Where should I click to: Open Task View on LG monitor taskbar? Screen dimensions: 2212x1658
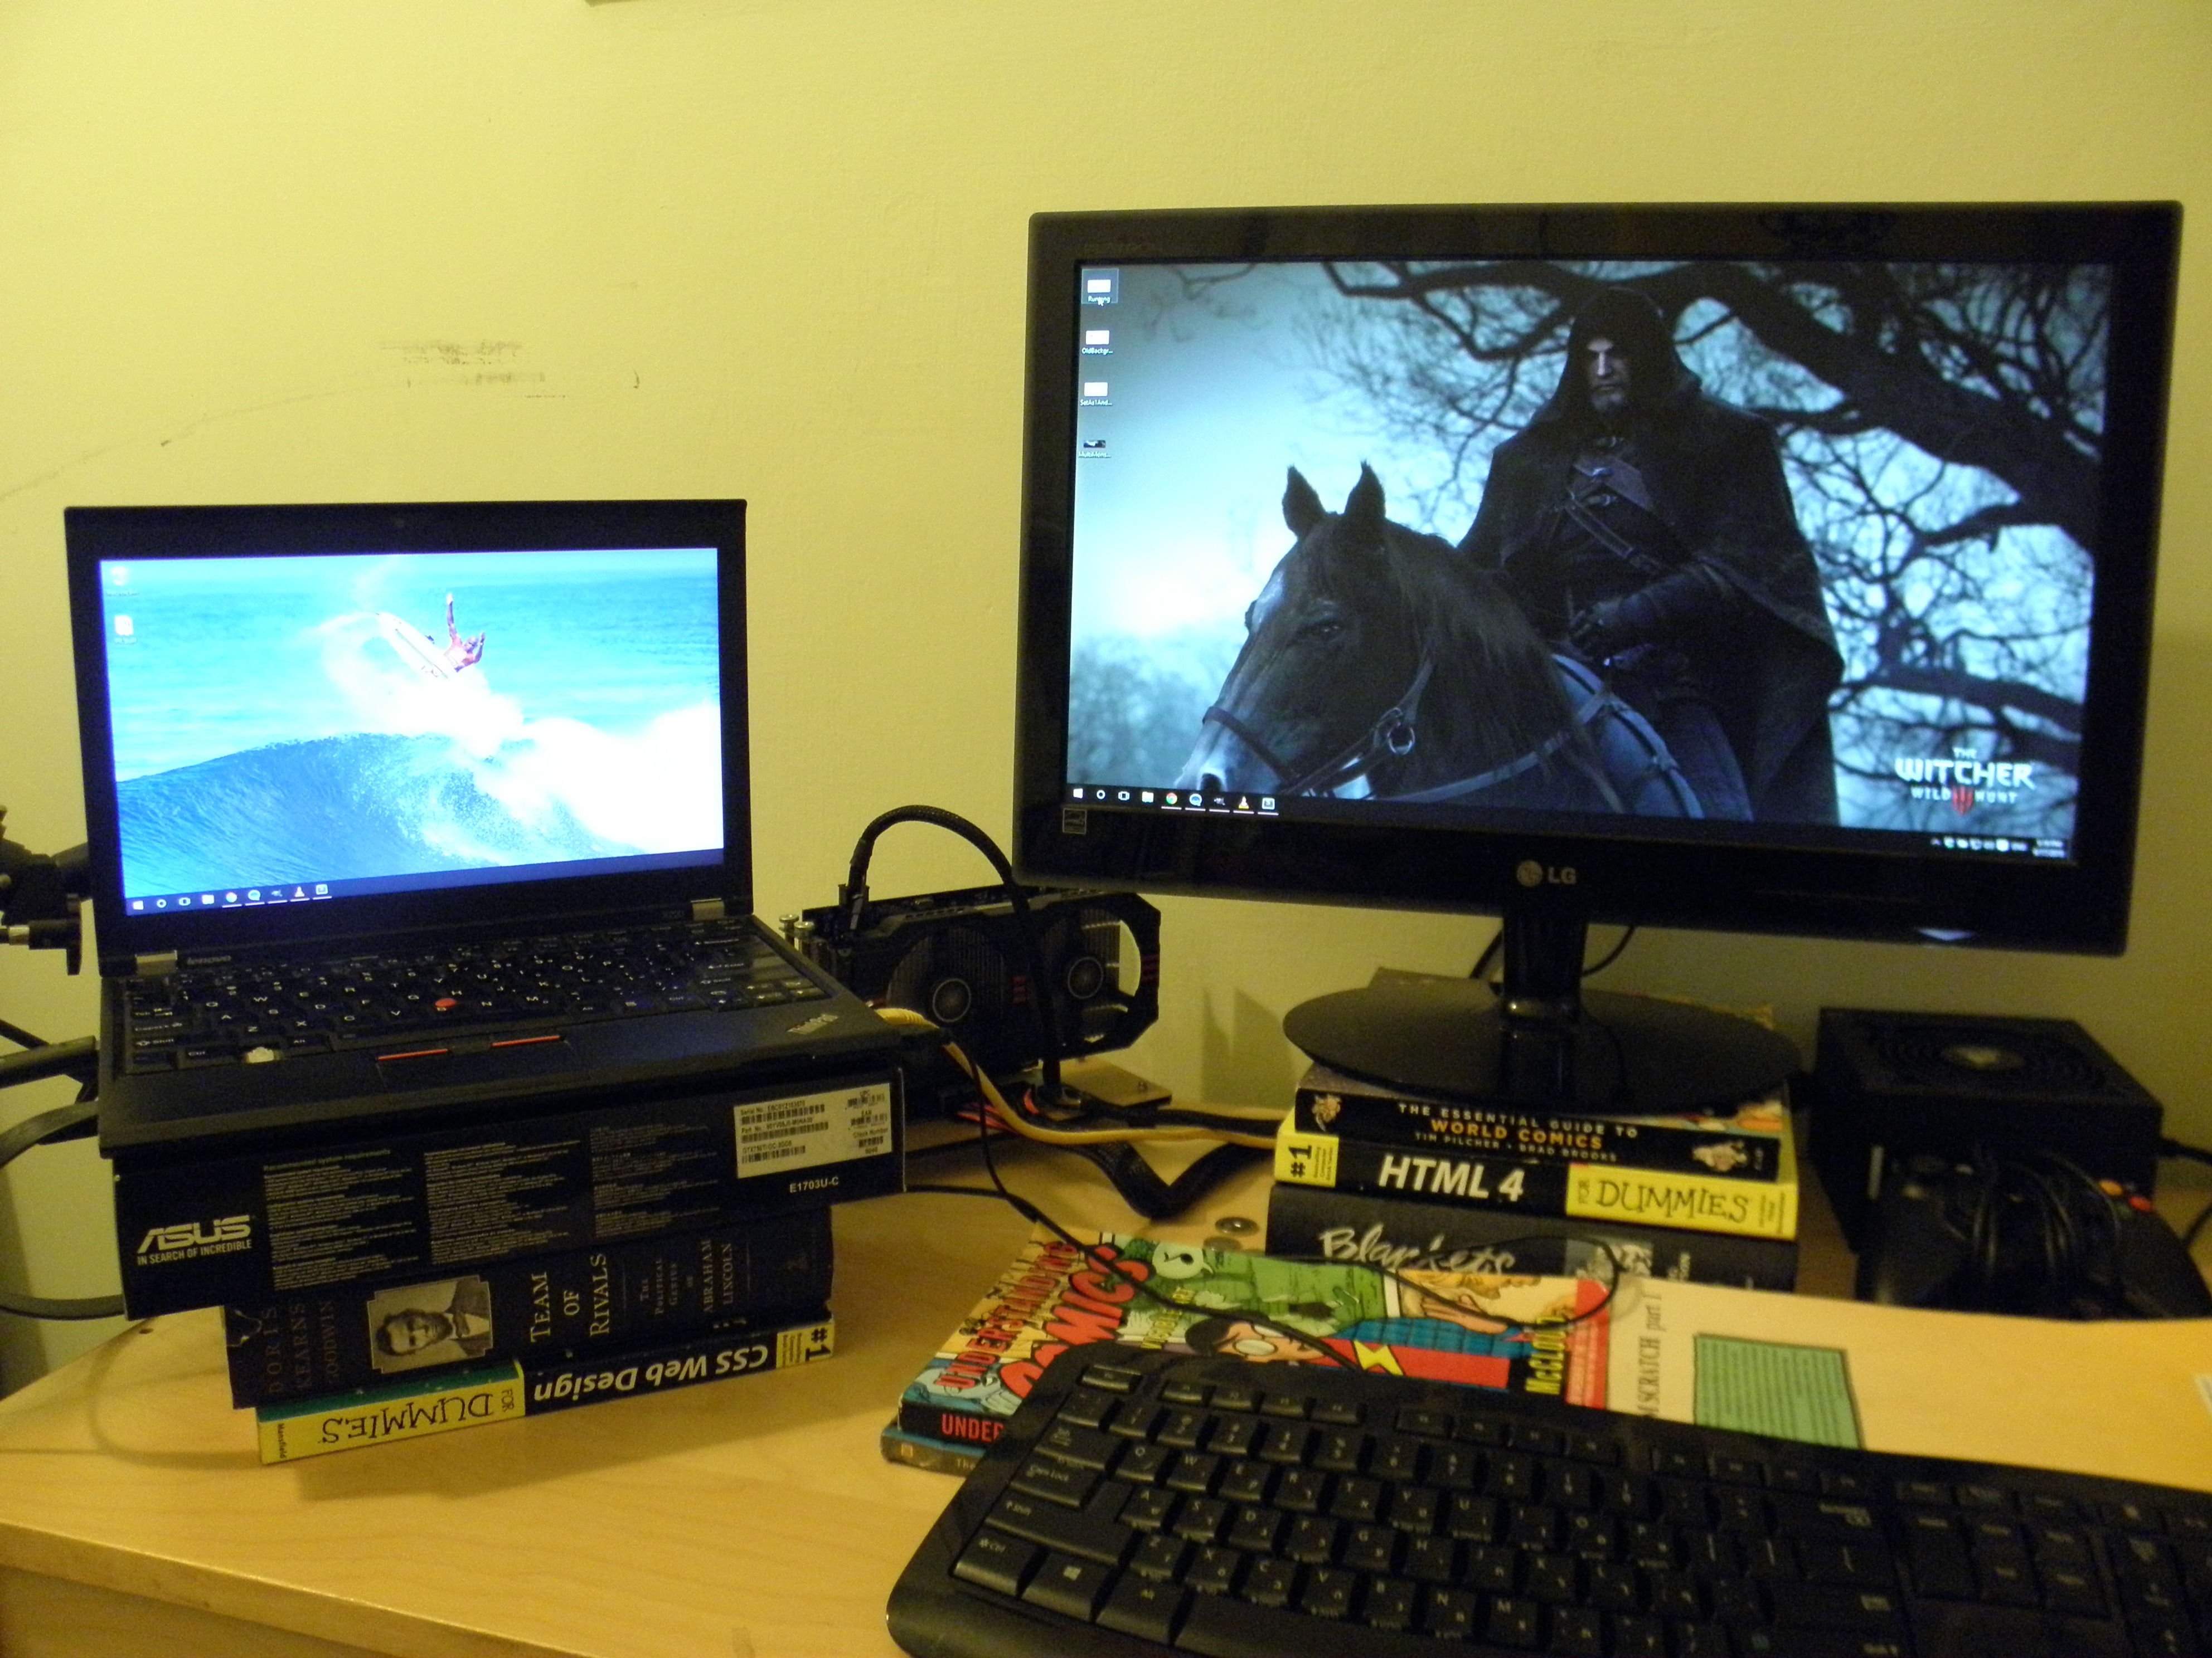pyautogui.click(x=1124, y=796)
